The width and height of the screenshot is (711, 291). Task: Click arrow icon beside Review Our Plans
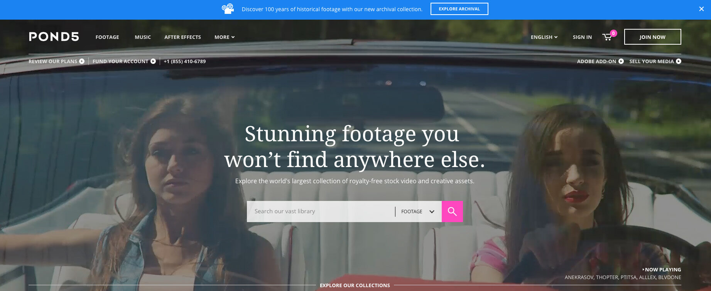tap(82, 61)
